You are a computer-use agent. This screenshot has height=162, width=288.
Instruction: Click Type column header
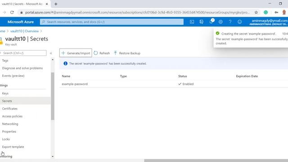point(123,76)
